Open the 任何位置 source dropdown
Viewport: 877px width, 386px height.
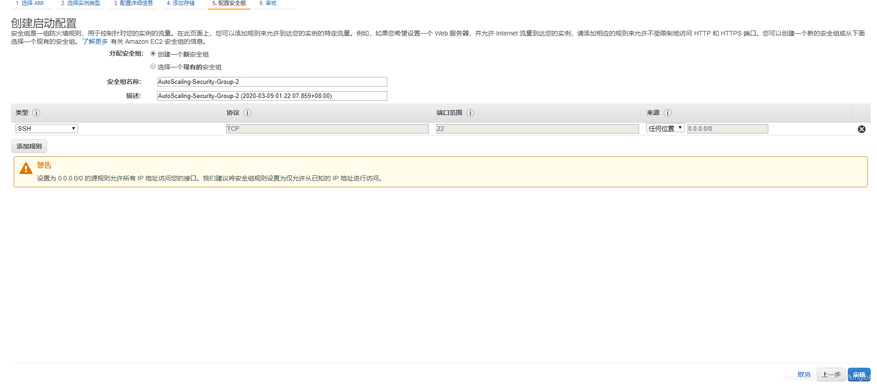pos(665,128)
